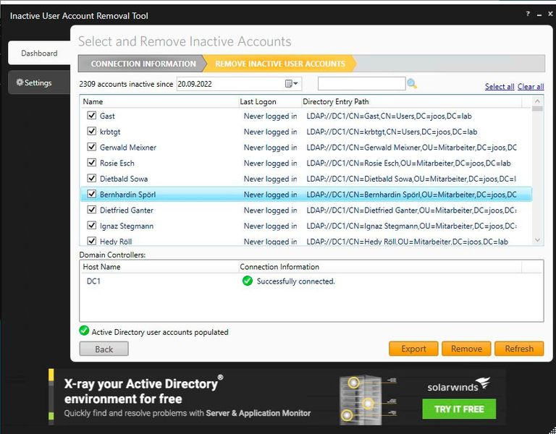Click the Refresh button
Viewport: 556px width, 434px height.
point(519,349)
